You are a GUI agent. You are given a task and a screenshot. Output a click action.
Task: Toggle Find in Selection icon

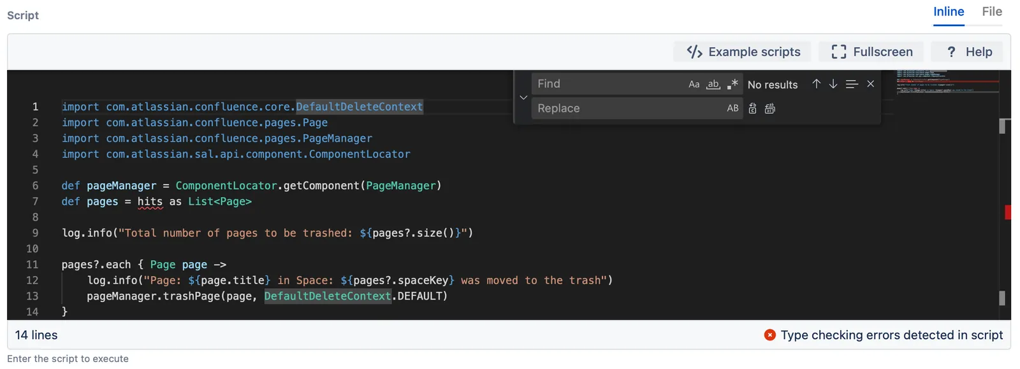[x=852, y=84]
